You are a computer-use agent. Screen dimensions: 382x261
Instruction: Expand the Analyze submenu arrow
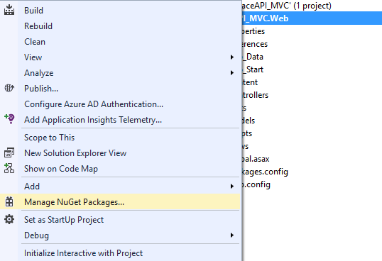(x=232, y=73)
